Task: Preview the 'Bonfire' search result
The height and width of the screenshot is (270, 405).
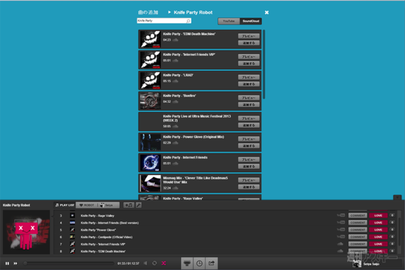Action: point(248,98)
